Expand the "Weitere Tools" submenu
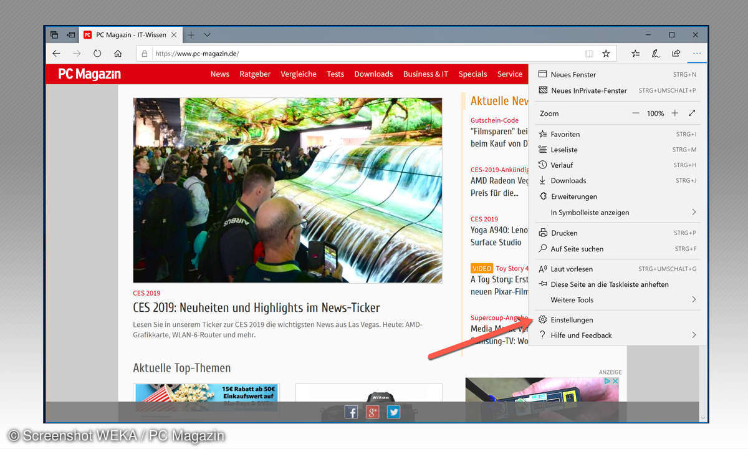748x449 pixels. 694,300
